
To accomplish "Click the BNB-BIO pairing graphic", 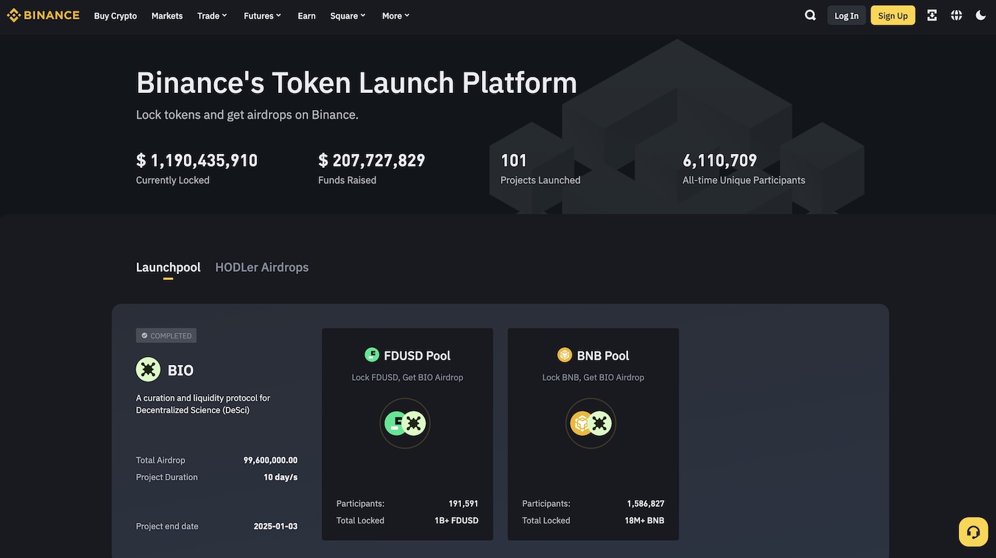I will tap(591, 423).
